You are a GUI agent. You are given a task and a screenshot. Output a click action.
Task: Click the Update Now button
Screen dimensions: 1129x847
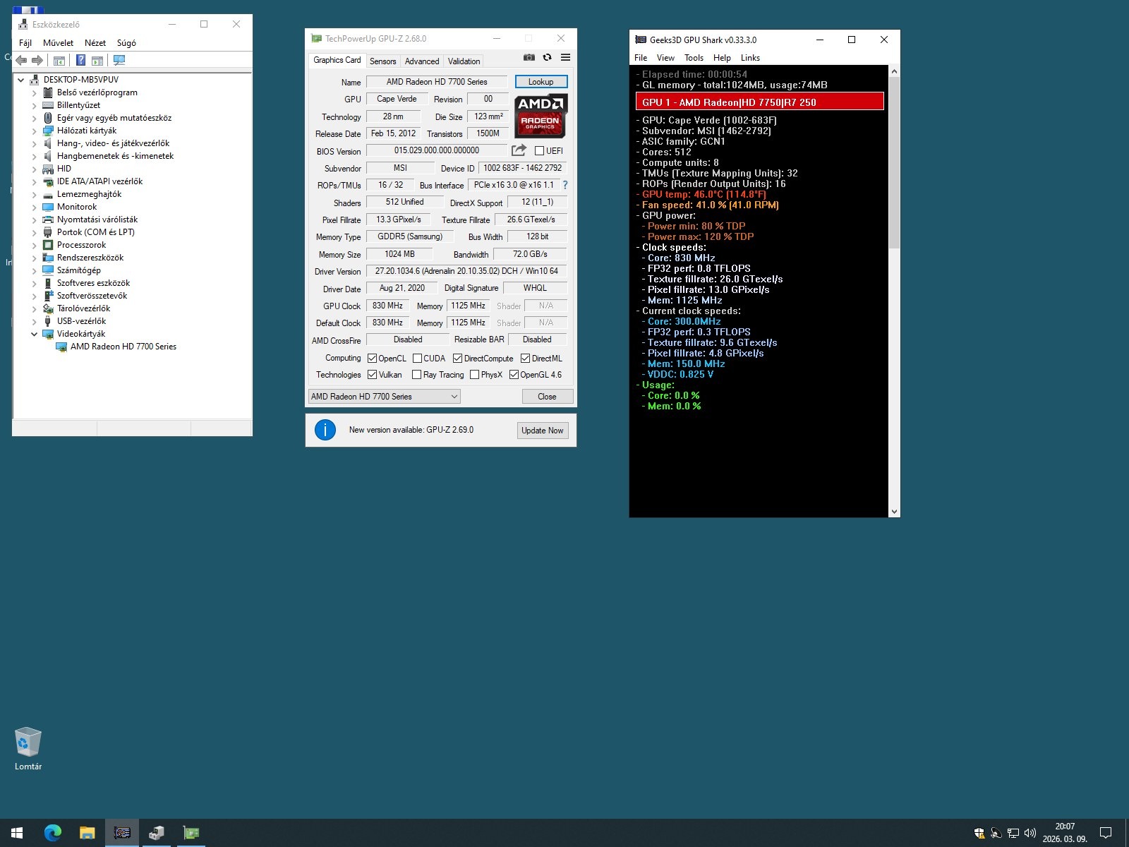pyautogui.click(x=543, y=431)
